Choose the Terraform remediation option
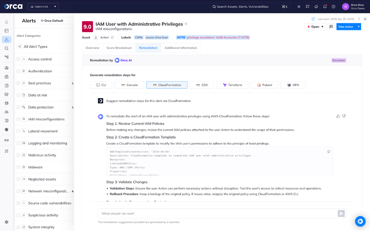The image size is (370, 231). pyautogui.click(x=232, y=85)
